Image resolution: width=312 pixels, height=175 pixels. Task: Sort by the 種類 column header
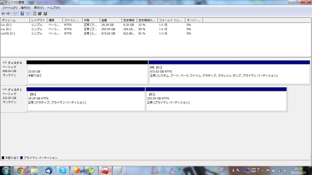coord(55,20)
